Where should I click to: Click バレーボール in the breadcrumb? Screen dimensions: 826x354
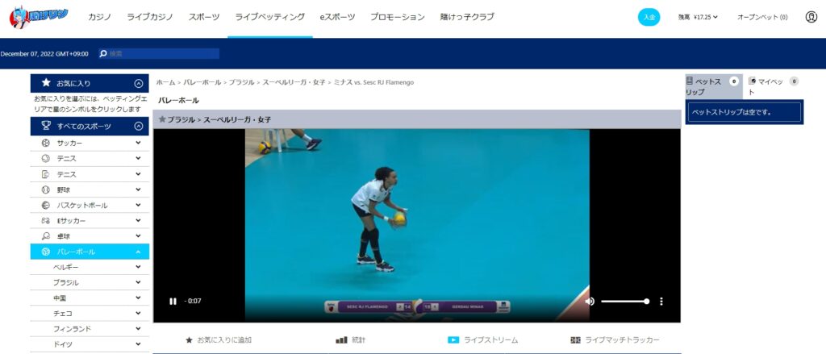click(202, 83)
